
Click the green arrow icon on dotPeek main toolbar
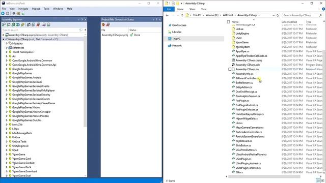click(23, 14)
